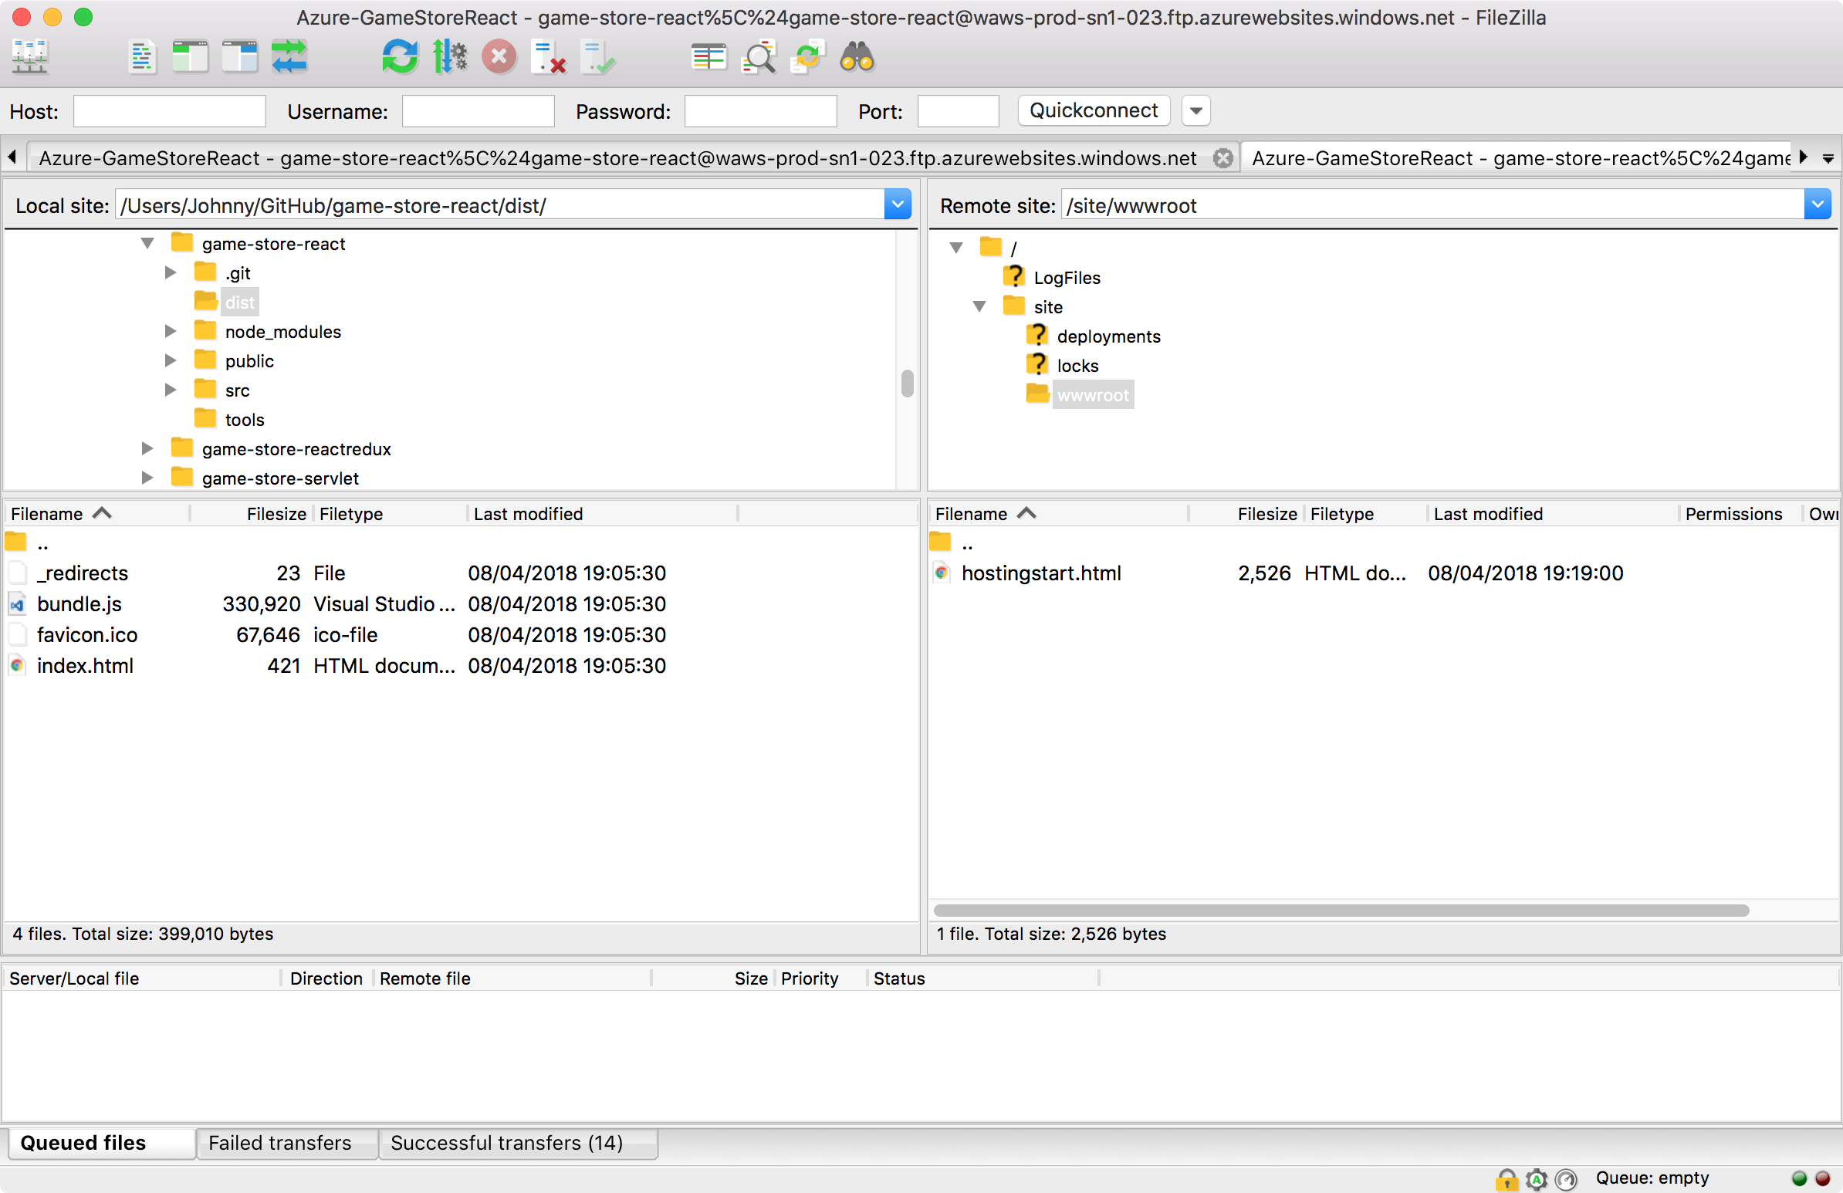The image size is (1843, 1193).
Task: Switch to the Queued files tab
Action: (x=100, y=1144)
